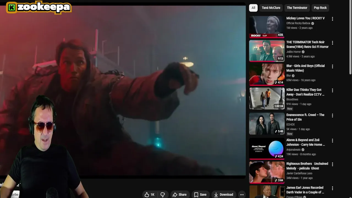
Task: Save the video to a playlist
Action: click(200, 194)
